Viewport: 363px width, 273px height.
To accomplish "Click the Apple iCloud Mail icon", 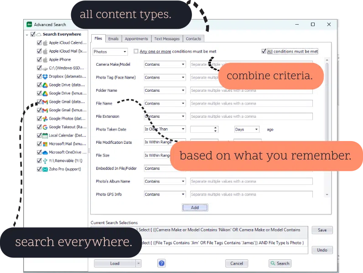I will (45, 51).
